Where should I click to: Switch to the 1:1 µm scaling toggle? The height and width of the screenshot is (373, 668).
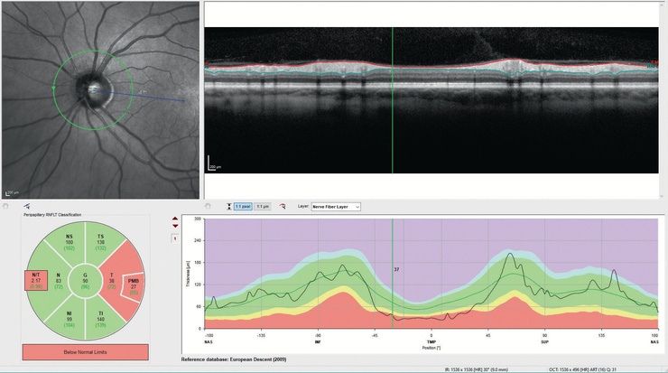tap(263, 206)
